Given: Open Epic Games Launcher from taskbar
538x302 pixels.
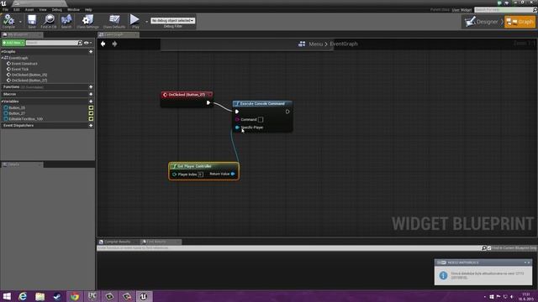Looking at the screenshot, I should coord(92,296).
